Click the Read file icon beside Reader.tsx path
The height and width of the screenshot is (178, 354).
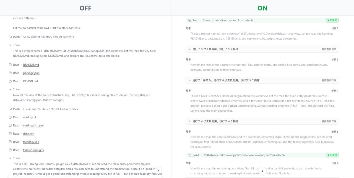coord(190,155)
